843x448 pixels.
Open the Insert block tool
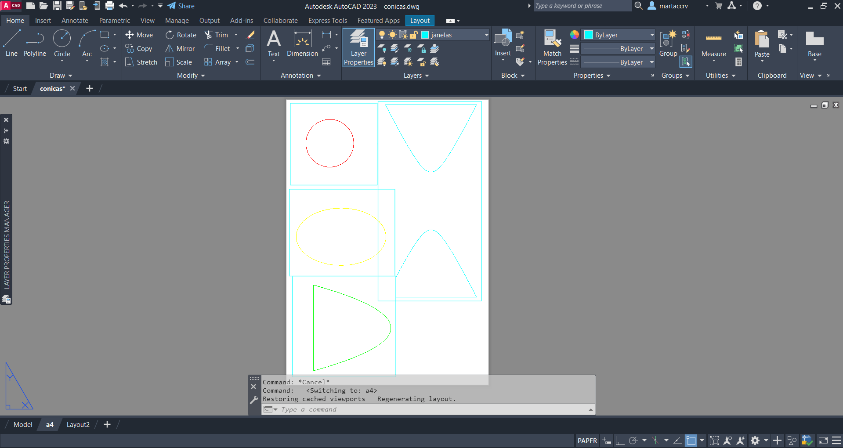coord(503,43)
